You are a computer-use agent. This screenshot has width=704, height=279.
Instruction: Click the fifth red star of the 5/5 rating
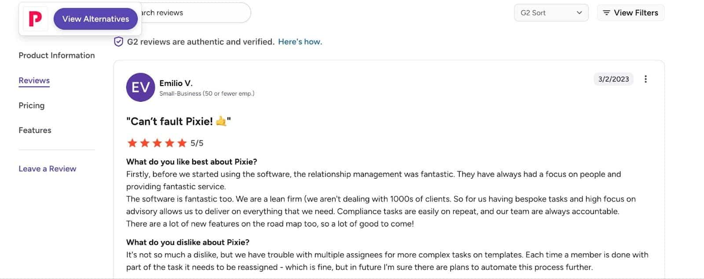coord(182,143)
